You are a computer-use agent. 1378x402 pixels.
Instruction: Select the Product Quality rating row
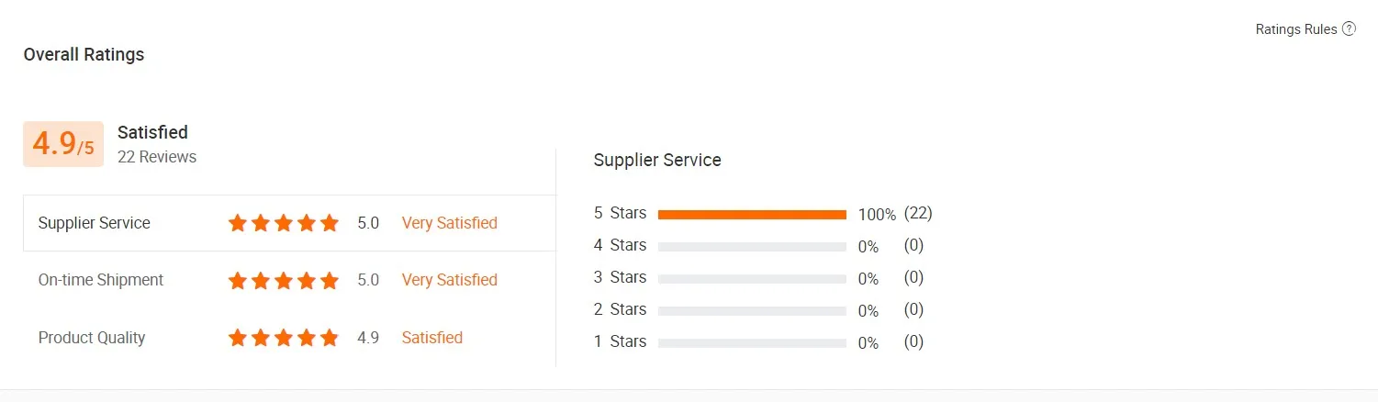tap(92, 338)
